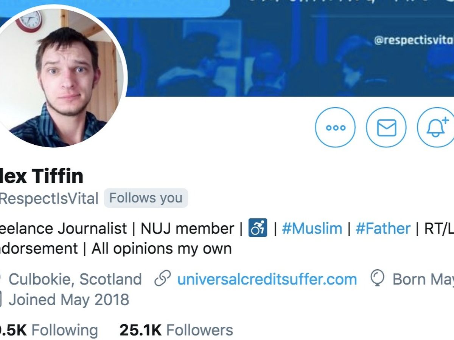Viewport: 454px width, 340px height.
Task: Open the three-dot more options menu
Action: [x=335, y=127]
